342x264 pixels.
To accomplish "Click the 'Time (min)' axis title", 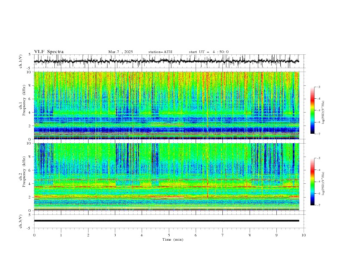I will [173, 239].
